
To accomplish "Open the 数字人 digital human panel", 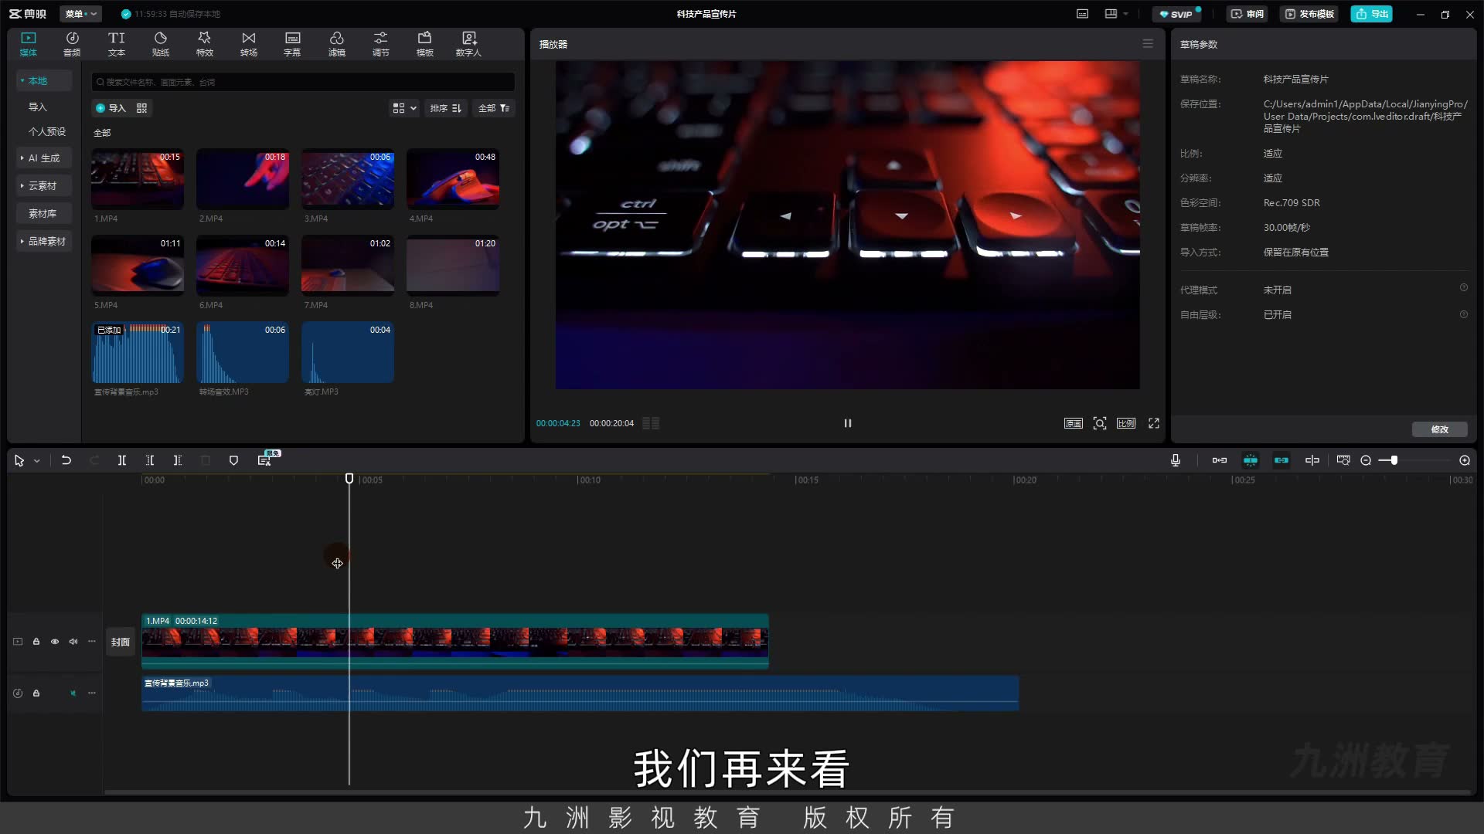I will 468,44.
